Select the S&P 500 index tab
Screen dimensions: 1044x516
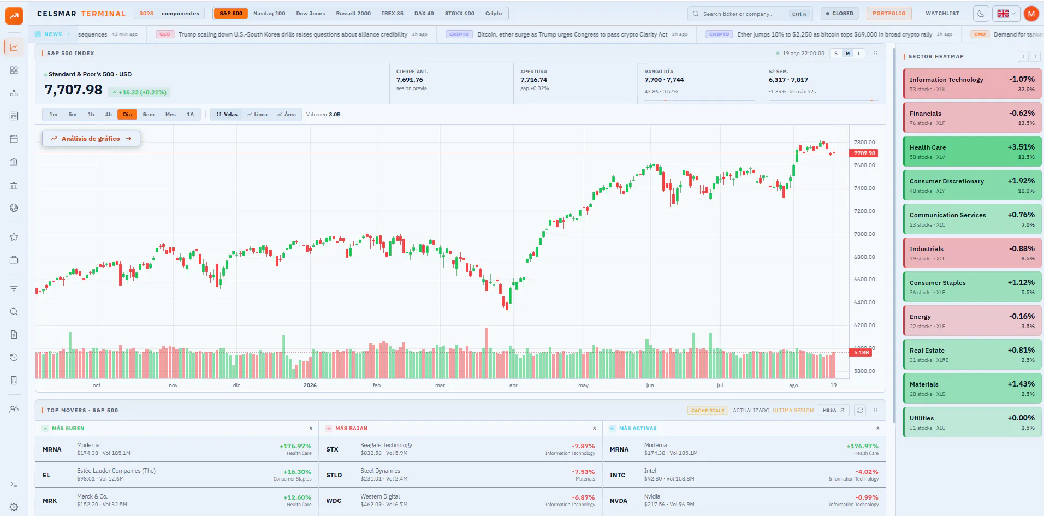point(231,14)
